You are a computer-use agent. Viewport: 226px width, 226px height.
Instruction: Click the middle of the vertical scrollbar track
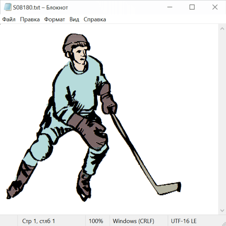222,119
